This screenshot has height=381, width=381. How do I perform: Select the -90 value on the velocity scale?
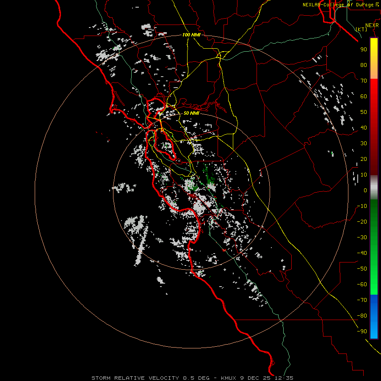click(362, 331)
